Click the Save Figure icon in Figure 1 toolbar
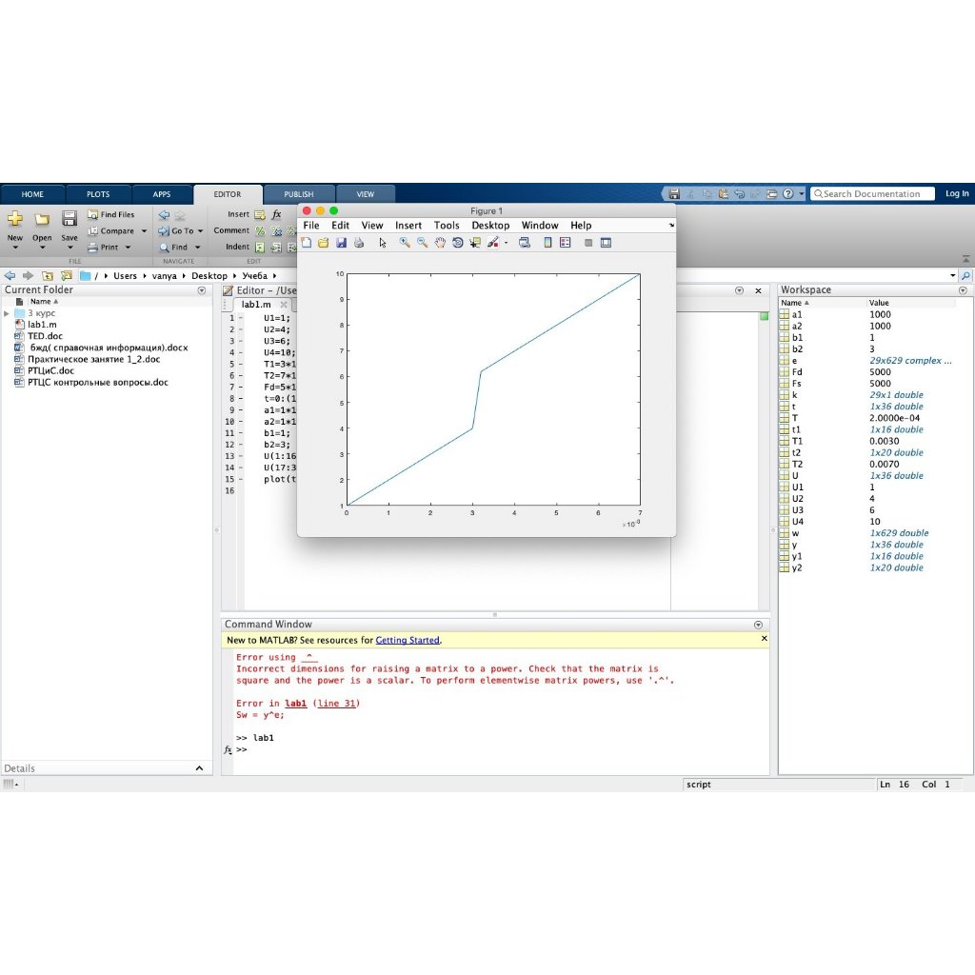Viewport: 975px width, 975px height. 341,243
